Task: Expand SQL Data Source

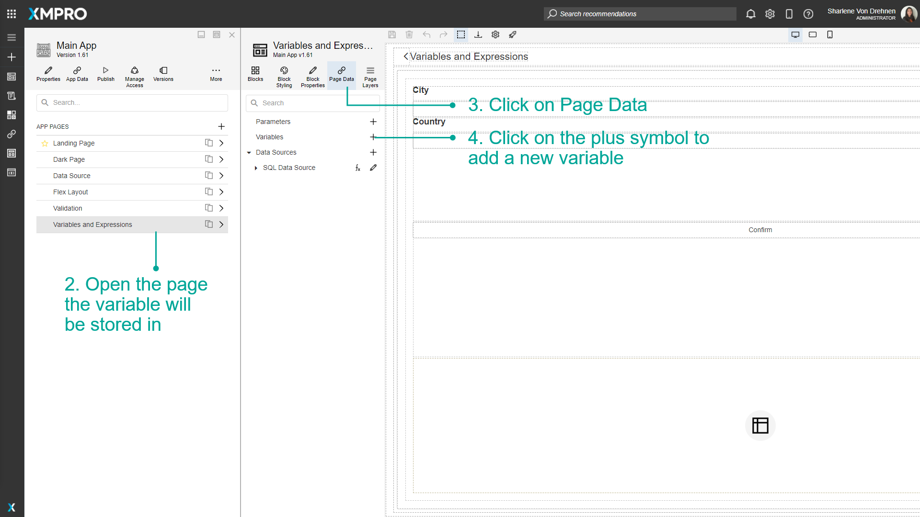Action: click(x=255, y=168)
